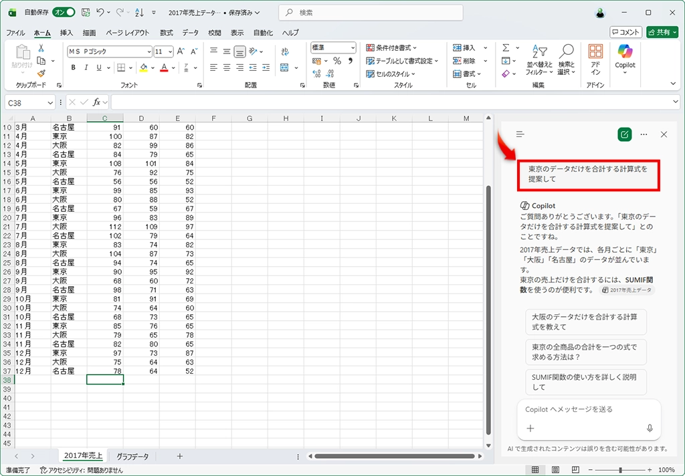Expand the font name dropdown
The width and height of the screenshot is (685, 476).
[148, 51]
